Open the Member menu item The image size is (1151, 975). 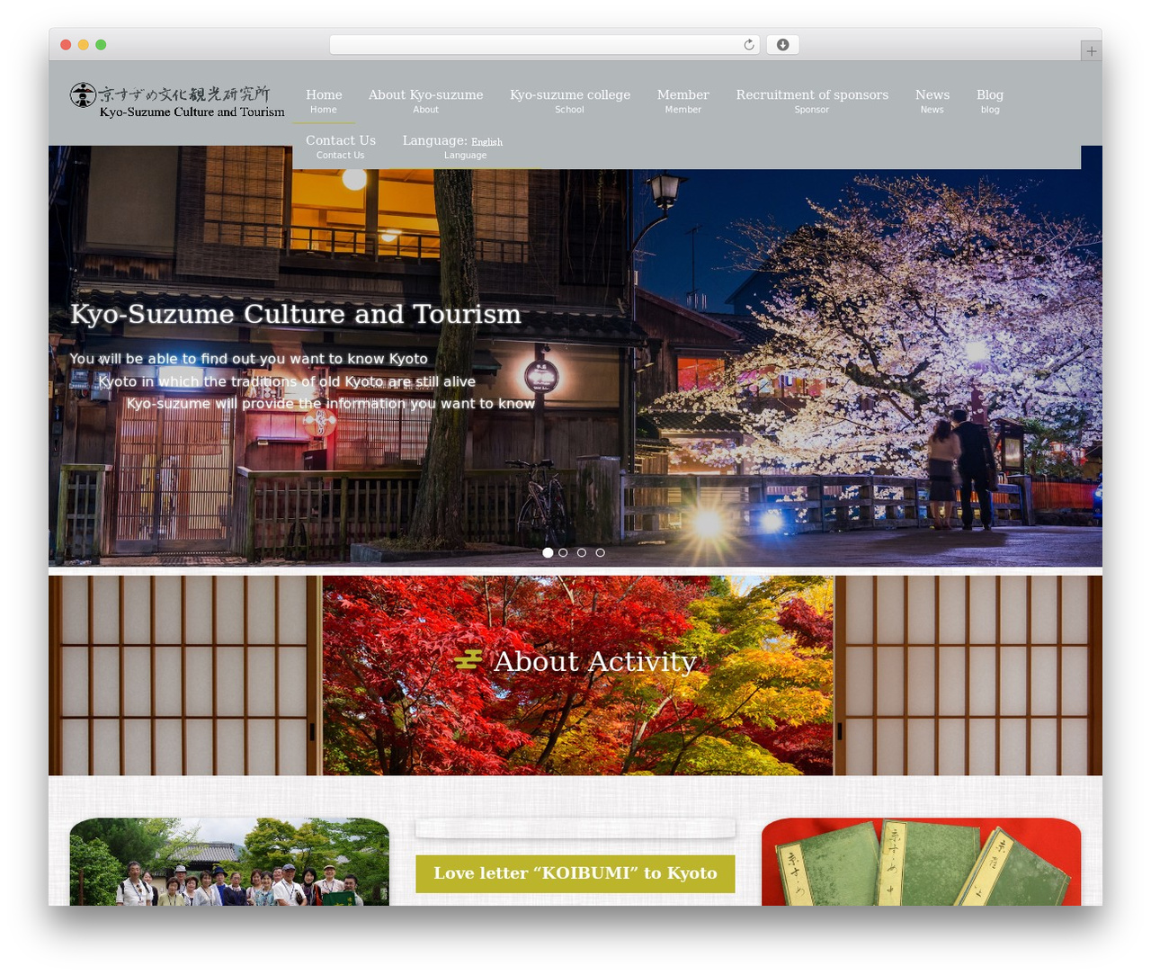pos(683,101)
